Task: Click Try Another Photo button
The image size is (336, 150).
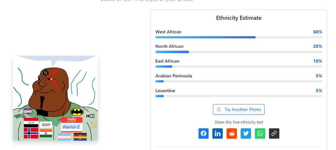Action: click(239, 109)
